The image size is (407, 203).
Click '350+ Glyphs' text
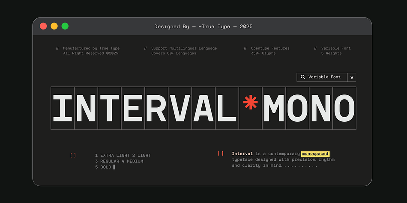click(x=263, y=53)
